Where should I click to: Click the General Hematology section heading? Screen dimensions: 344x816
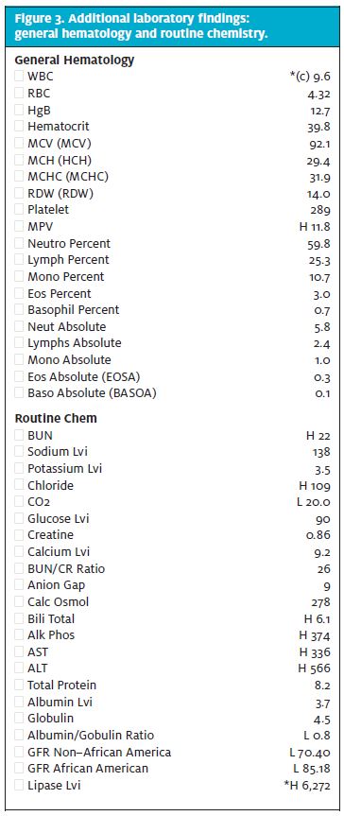pos(75,61)
